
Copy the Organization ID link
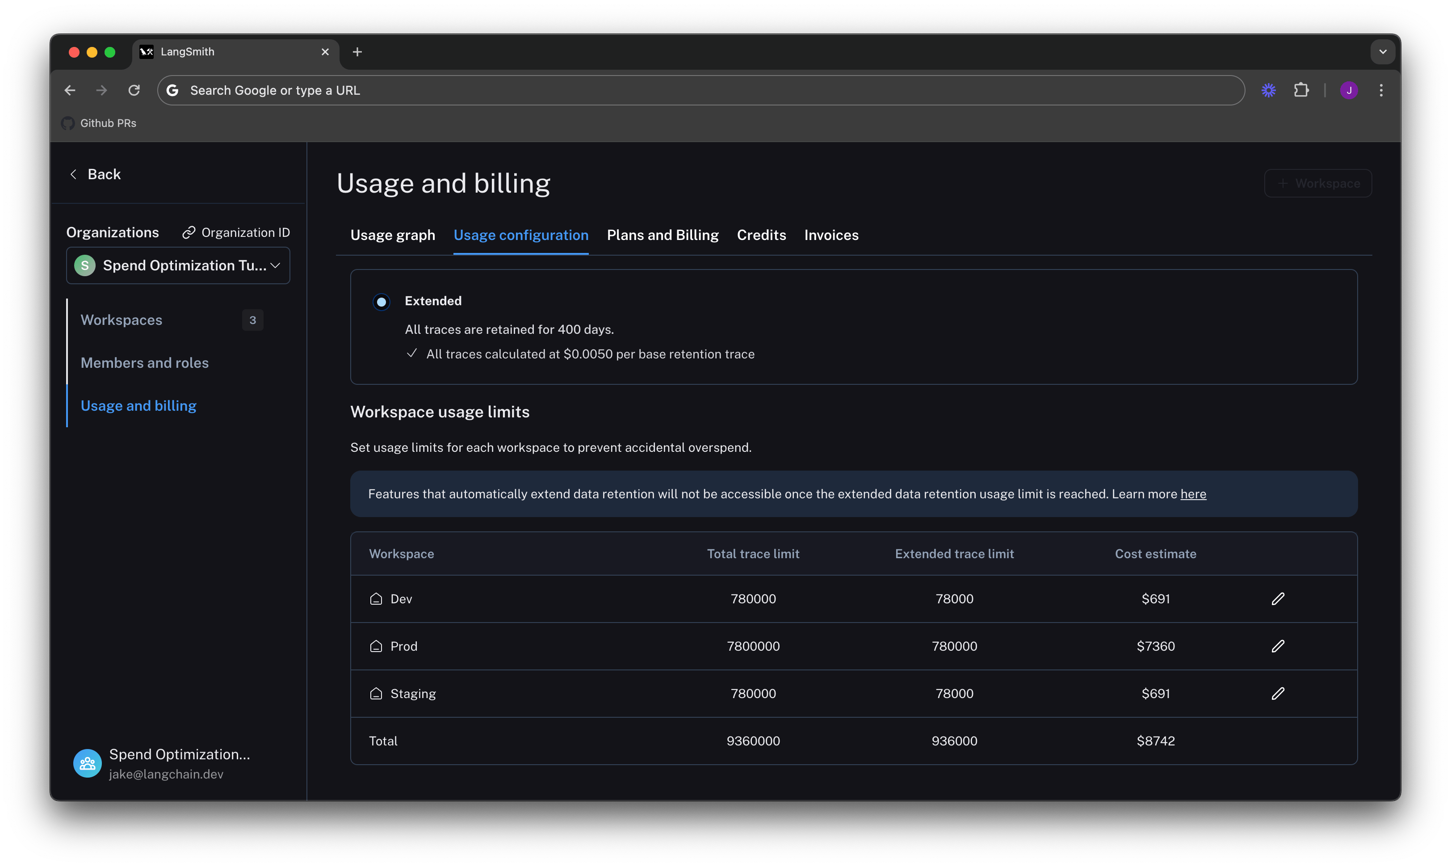pos(236,232)
